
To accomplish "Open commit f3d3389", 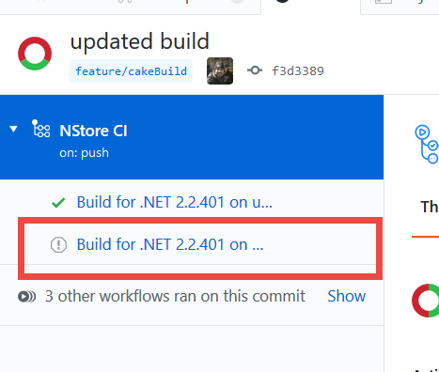I will pyautogui.click(x=298, y=71).
